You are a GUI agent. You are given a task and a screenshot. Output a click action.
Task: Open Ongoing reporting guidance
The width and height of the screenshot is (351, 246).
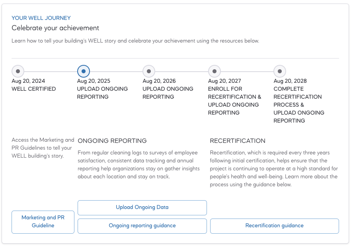142,226
